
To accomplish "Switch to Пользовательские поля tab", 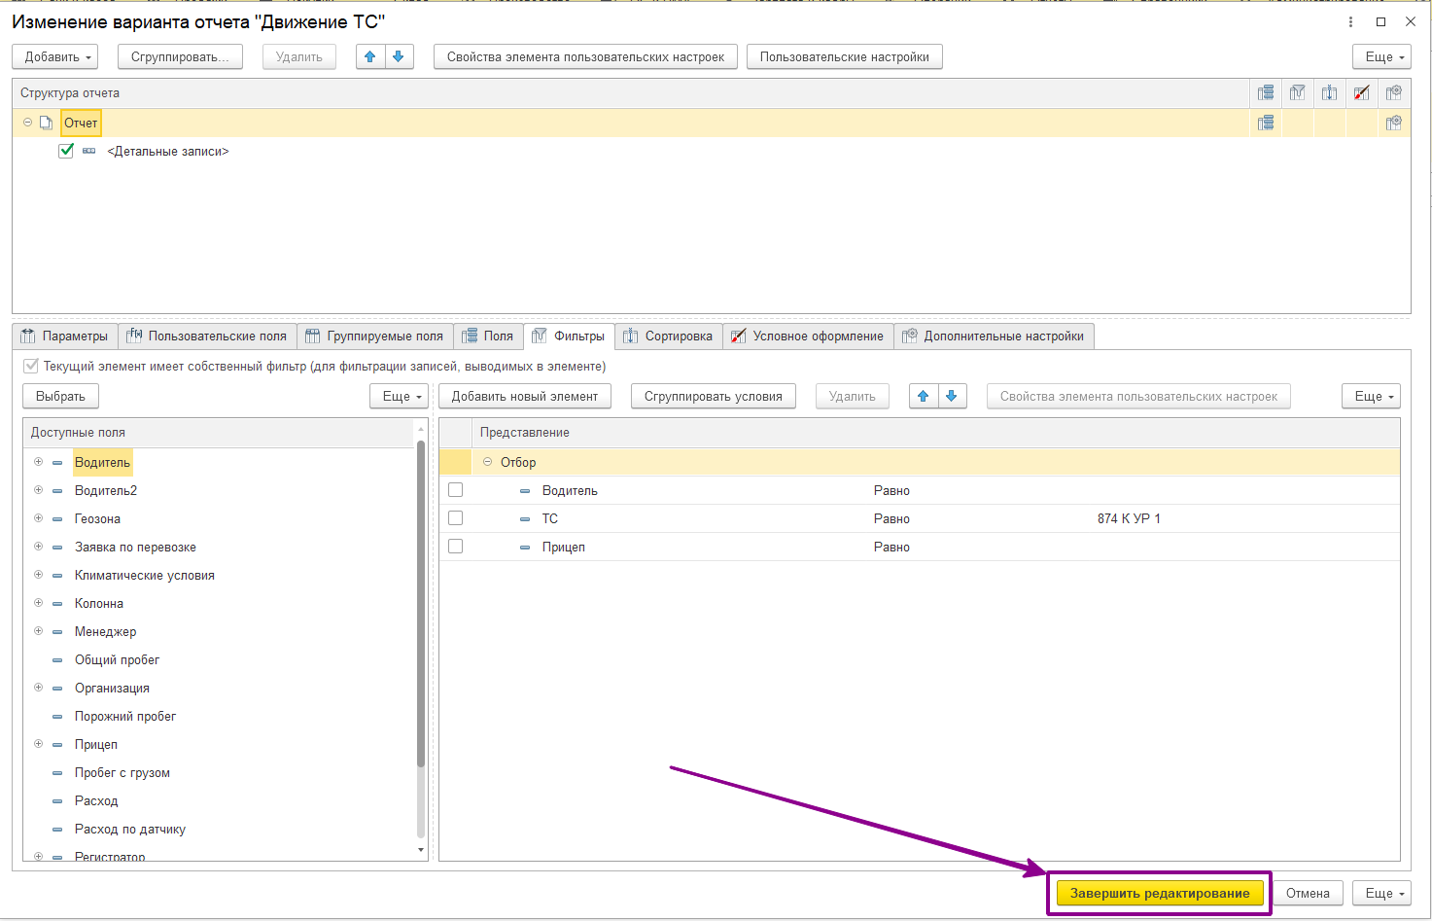I will coord(207,336).
